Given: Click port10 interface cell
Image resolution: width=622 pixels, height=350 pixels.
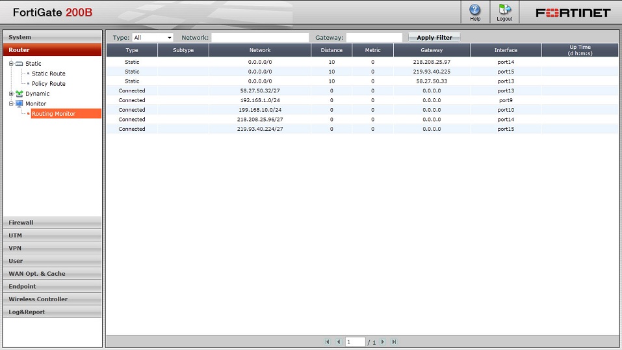Looking at the screenshot, I should click(506, 110).
